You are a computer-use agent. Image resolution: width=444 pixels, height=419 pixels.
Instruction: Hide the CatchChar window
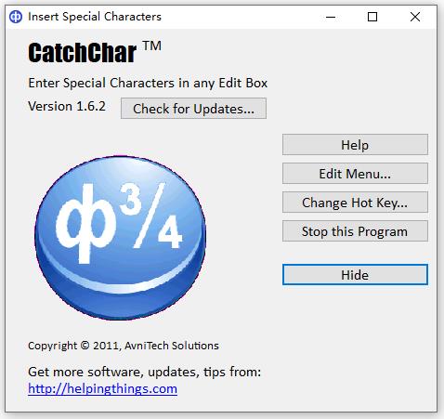355,275
